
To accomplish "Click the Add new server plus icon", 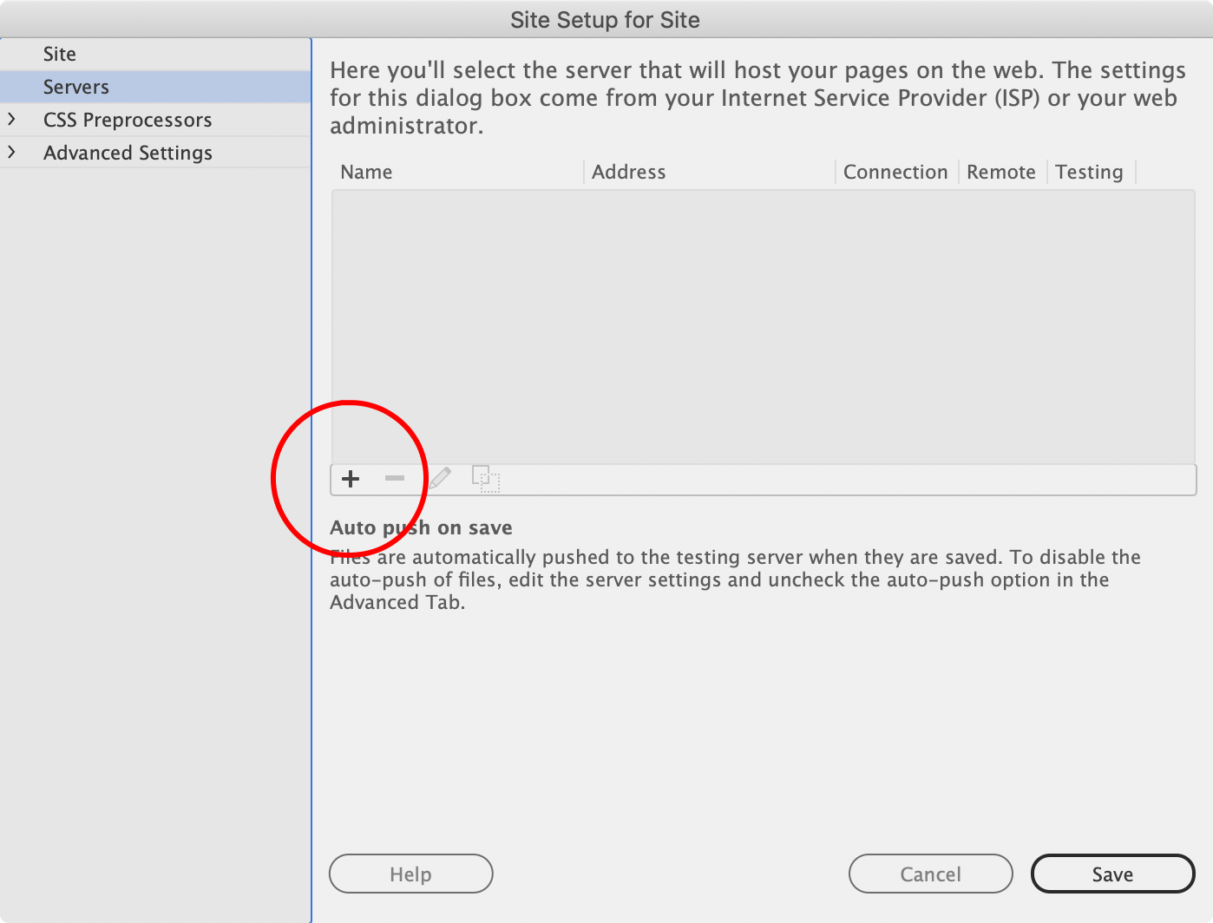I will click(x=351, y=479).
